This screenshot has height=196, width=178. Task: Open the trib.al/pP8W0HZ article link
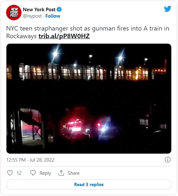[64, 36]
